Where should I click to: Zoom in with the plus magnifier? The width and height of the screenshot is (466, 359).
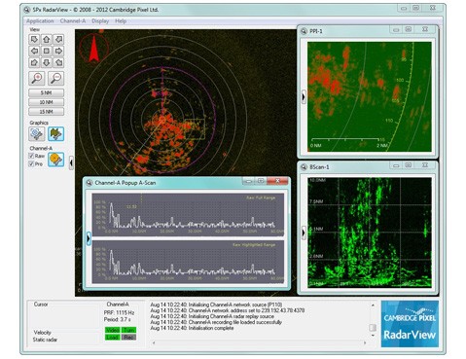pyautogui.click(x=37, y=78)
